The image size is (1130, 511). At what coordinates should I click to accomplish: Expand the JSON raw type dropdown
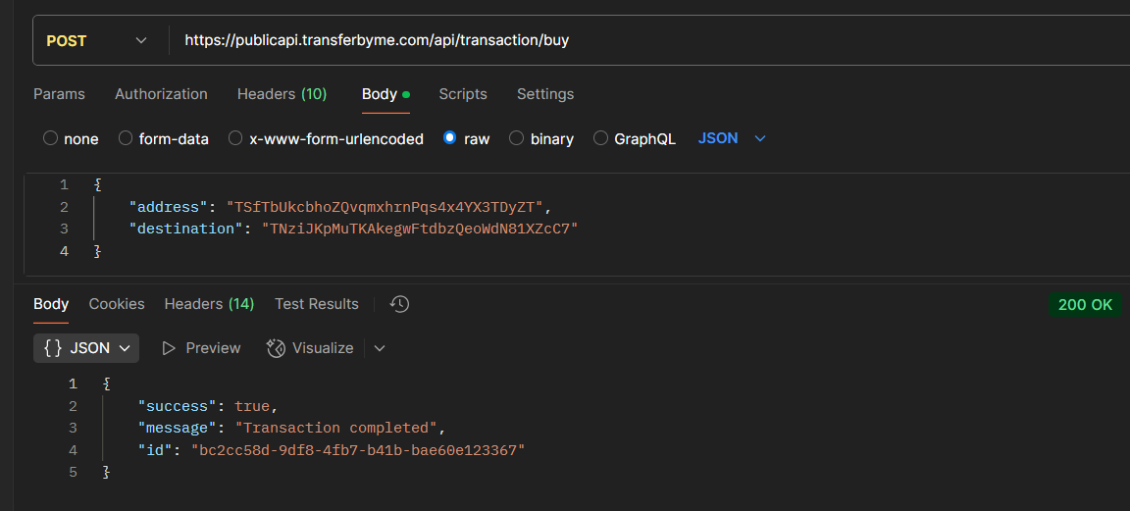pyautogui.click(x=759, y=138)
